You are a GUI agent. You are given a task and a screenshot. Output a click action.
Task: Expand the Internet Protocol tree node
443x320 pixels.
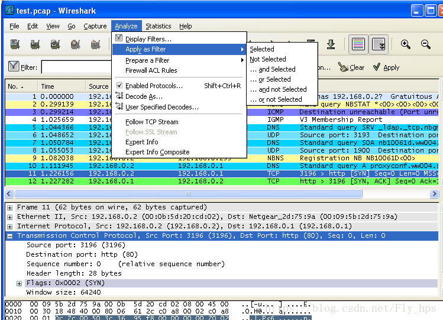pyautogui.click(x=10, y=227)
